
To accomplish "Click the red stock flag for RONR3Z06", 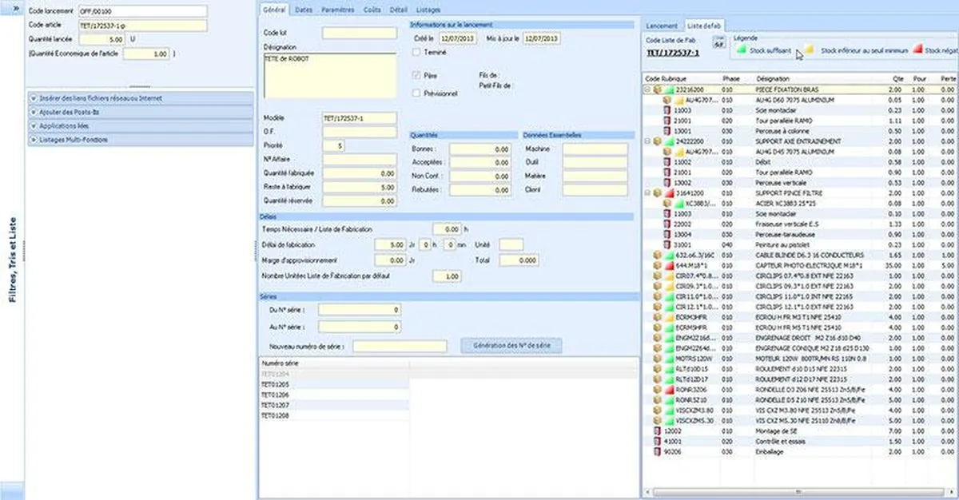I will [670, 390].
